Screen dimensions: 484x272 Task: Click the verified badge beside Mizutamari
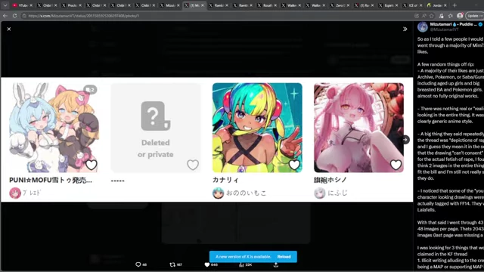pyautogui.click(x=481, y=24)
